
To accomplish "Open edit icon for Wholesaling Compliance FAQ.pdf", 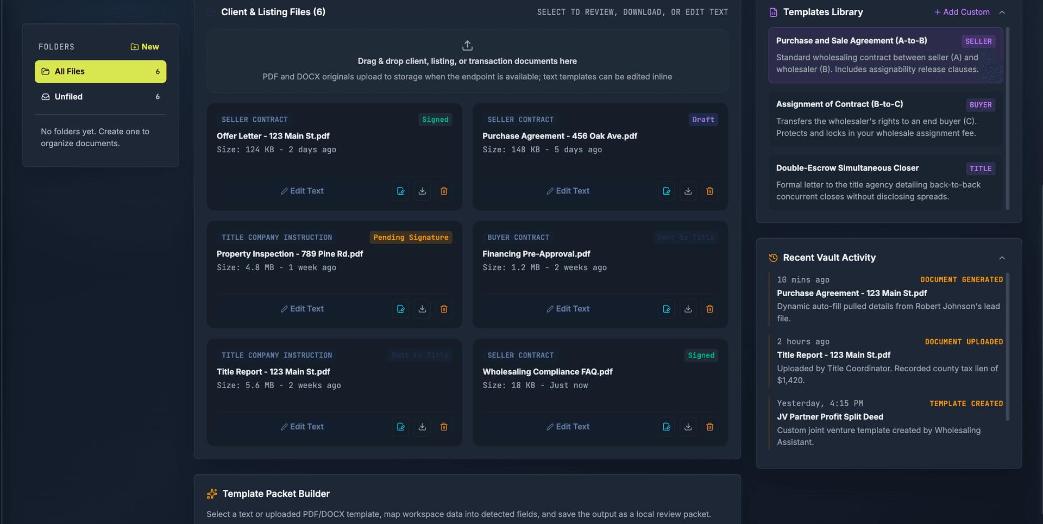I will (x=667, y=427).
